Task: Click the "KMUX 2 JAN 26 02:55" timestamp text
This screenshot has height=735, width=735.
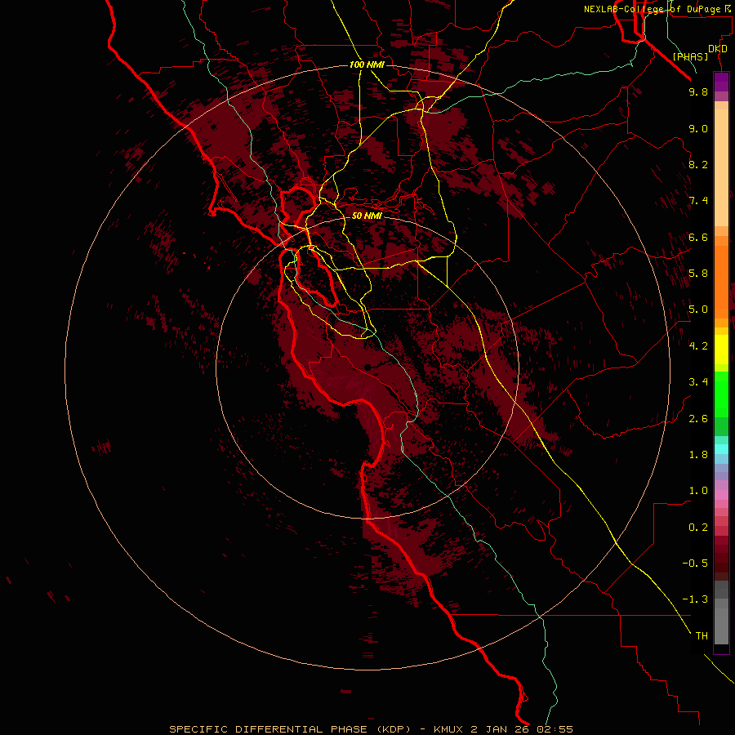Action: tap(503, 729)
